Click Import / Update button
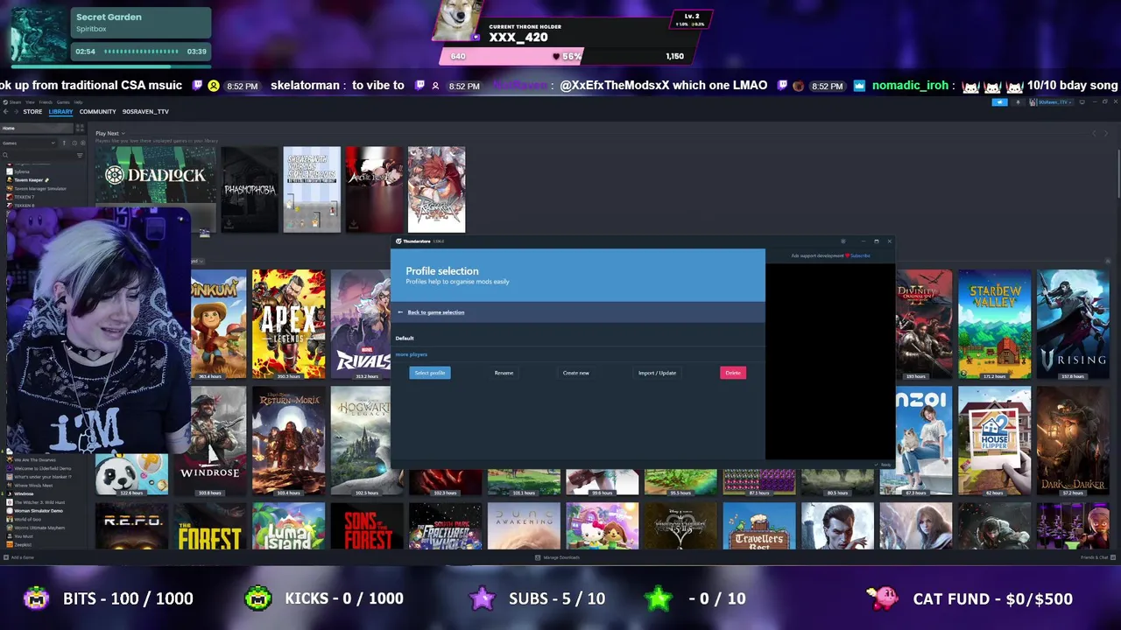 (657, 373)
